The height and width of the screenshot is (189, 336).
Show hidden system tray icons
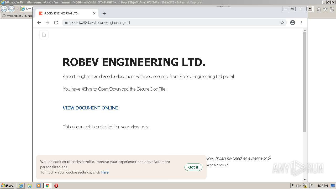293,185
